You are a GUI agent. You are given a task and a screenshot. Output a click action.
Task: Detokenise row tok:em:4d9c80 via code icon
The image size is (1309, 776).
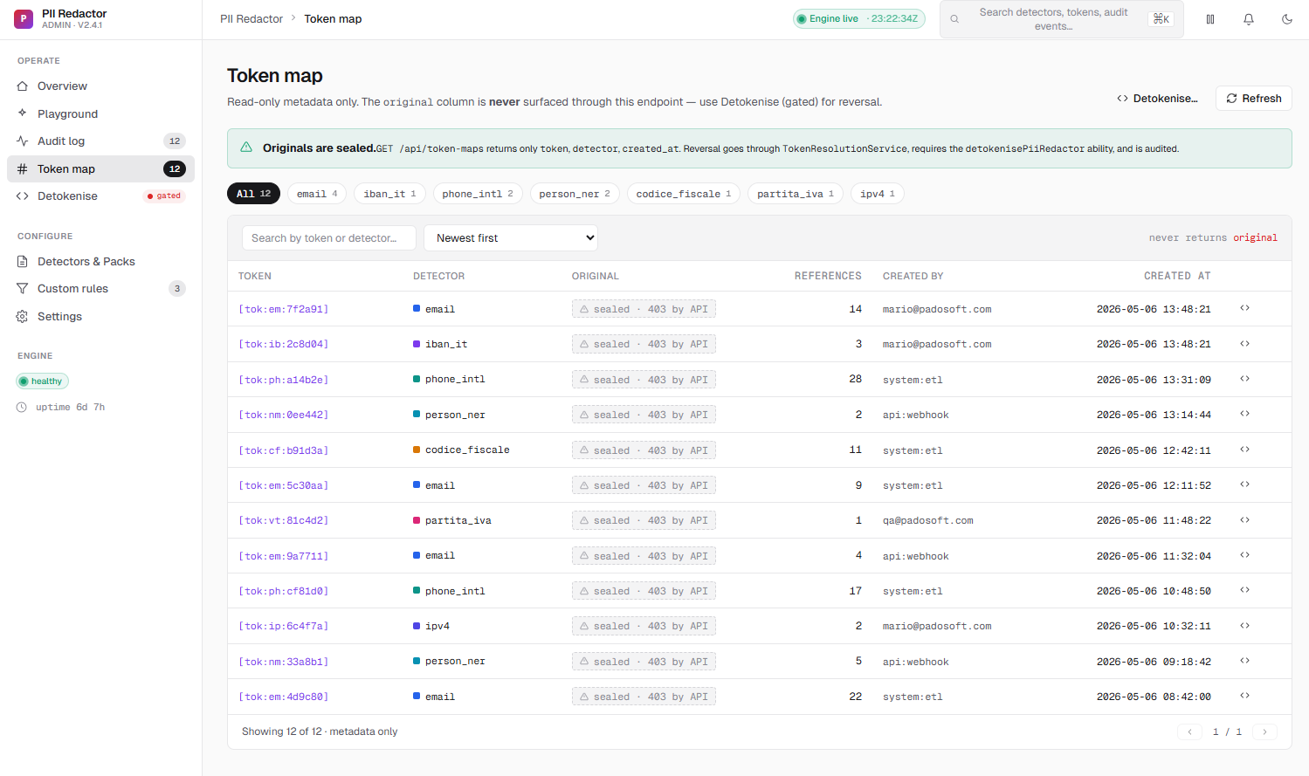1245,696
